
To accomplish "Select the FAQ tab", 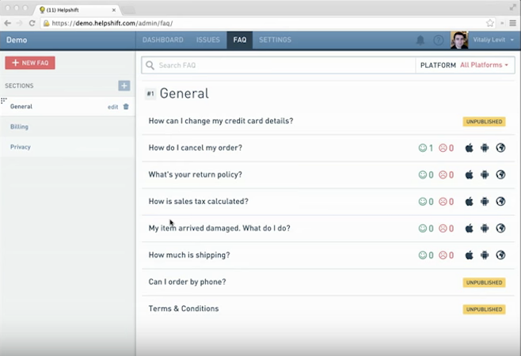I will click(x=240, y=40).
